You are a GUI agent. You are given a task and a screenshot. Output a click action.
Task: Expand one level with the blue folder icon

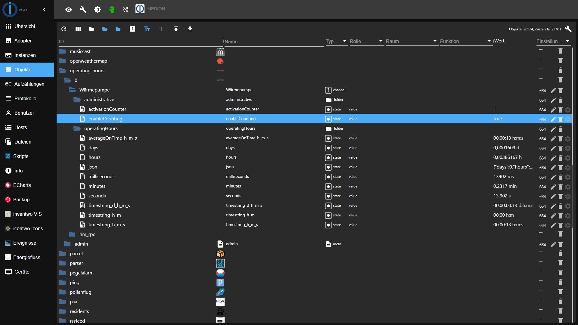[x=118, y=29]
